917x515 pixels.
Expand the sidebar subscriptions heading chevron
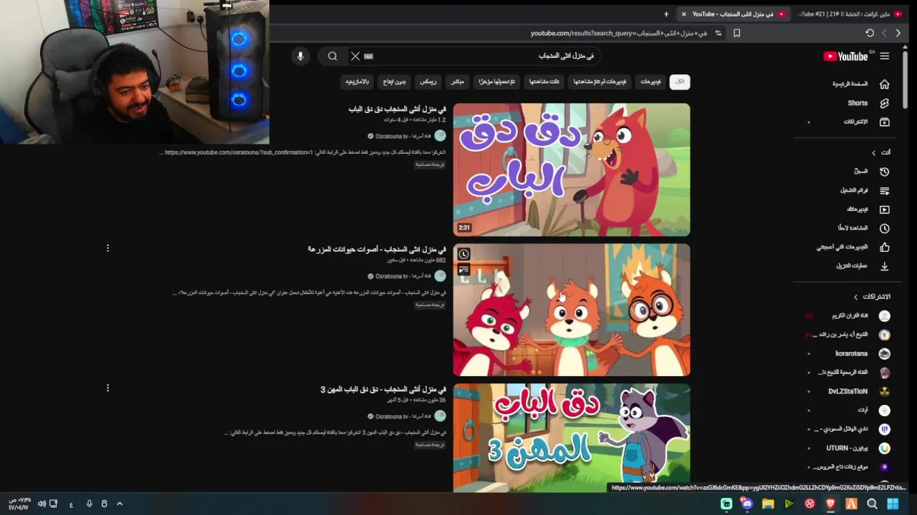[855, 297]
